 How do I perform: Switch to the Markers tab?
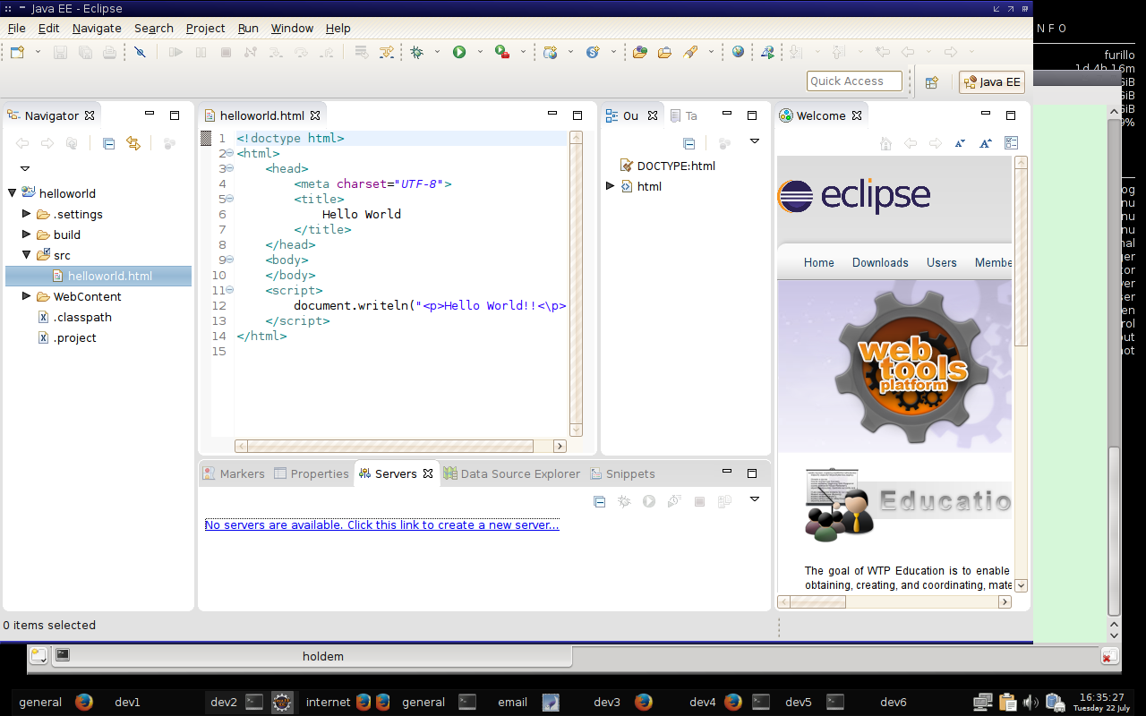[234, 473]
